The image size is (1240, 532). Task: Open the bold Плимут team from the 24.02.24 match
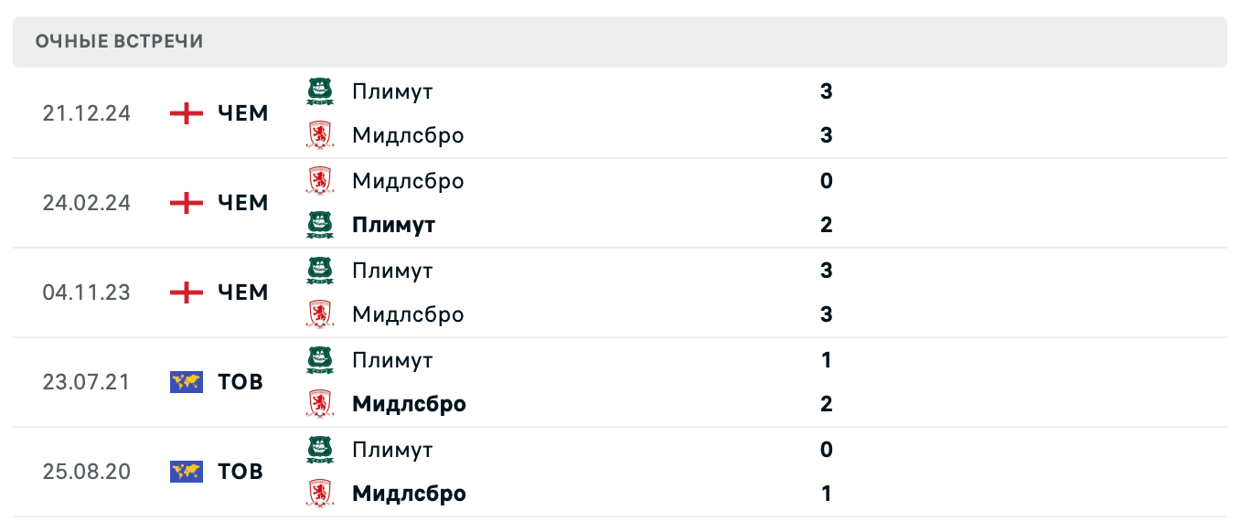[393, 225]
